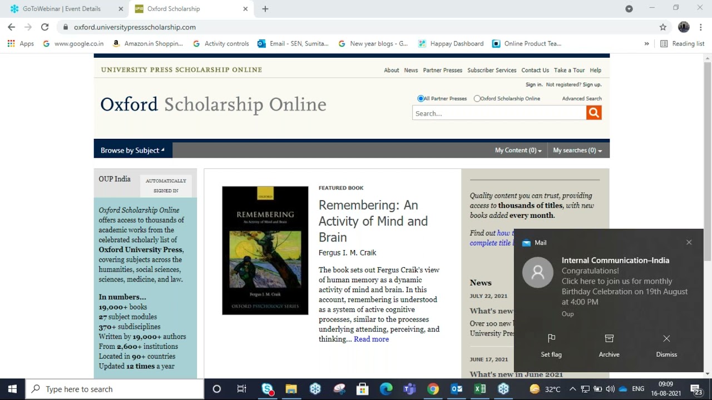Switch to the GoToWebinar Event Details tab
The image size is (712, 400).
click(67, 9)
